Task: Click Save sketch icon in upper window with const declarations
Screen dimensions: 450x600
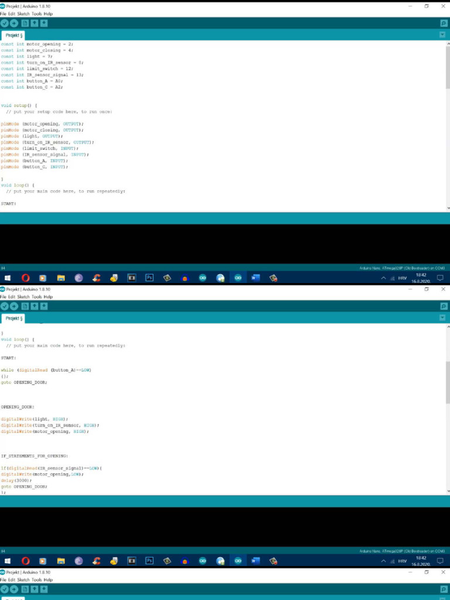Action: pos(44,23)
